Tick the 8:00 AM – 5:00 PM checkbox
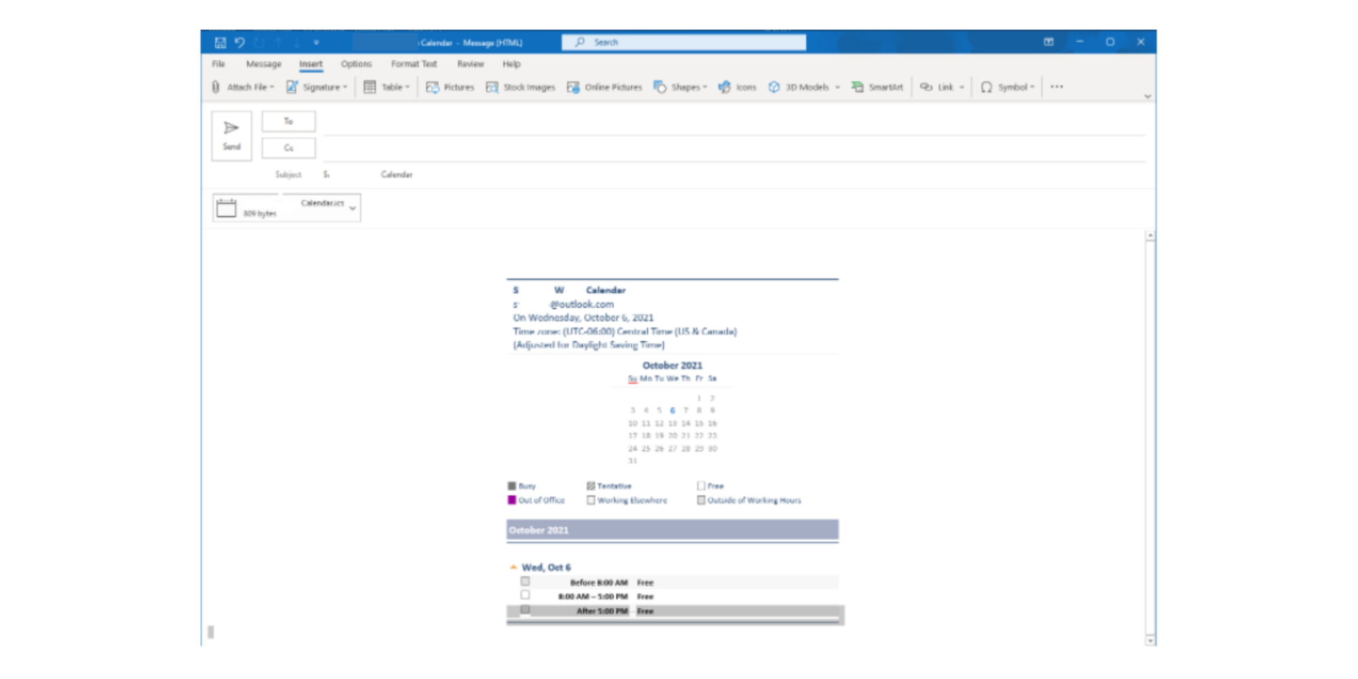 pyautogui.click(x=525, y=595)
